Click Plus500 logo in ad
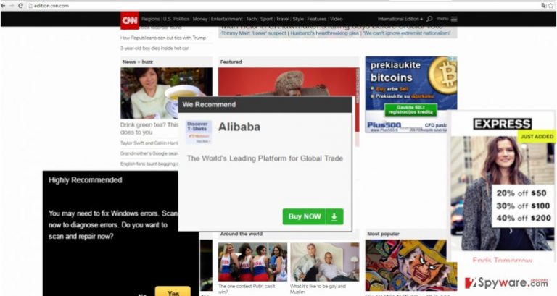 [x=384, y=125]
